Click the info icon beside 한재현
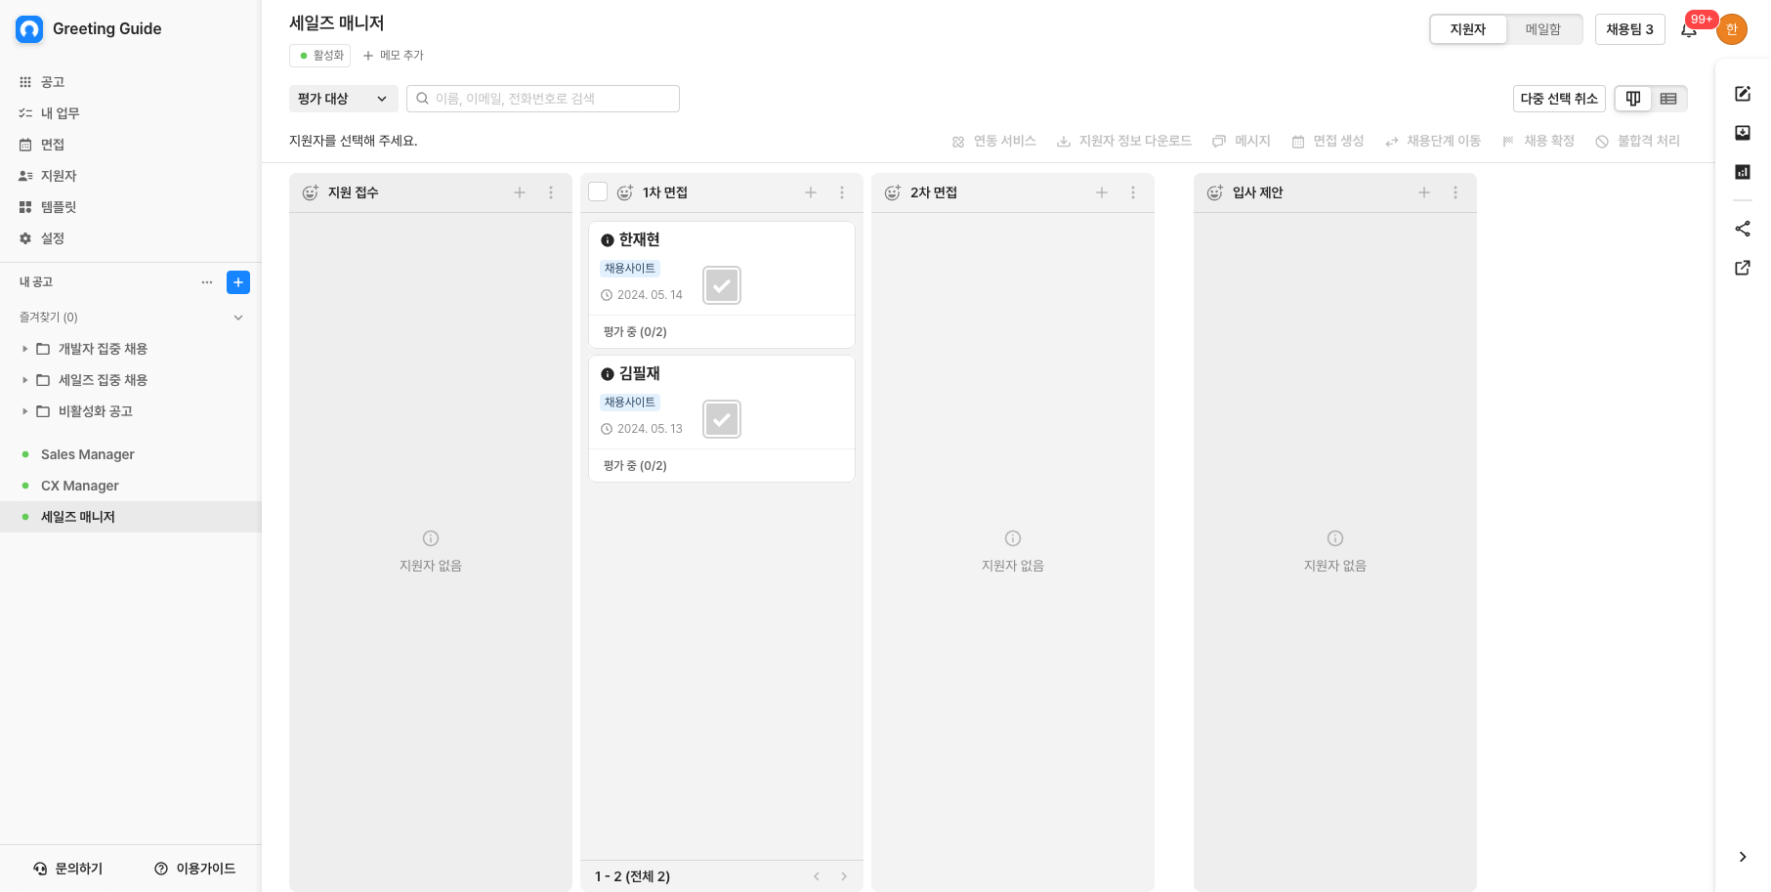Screen dimensions: 1771x892 coord(608,240)
